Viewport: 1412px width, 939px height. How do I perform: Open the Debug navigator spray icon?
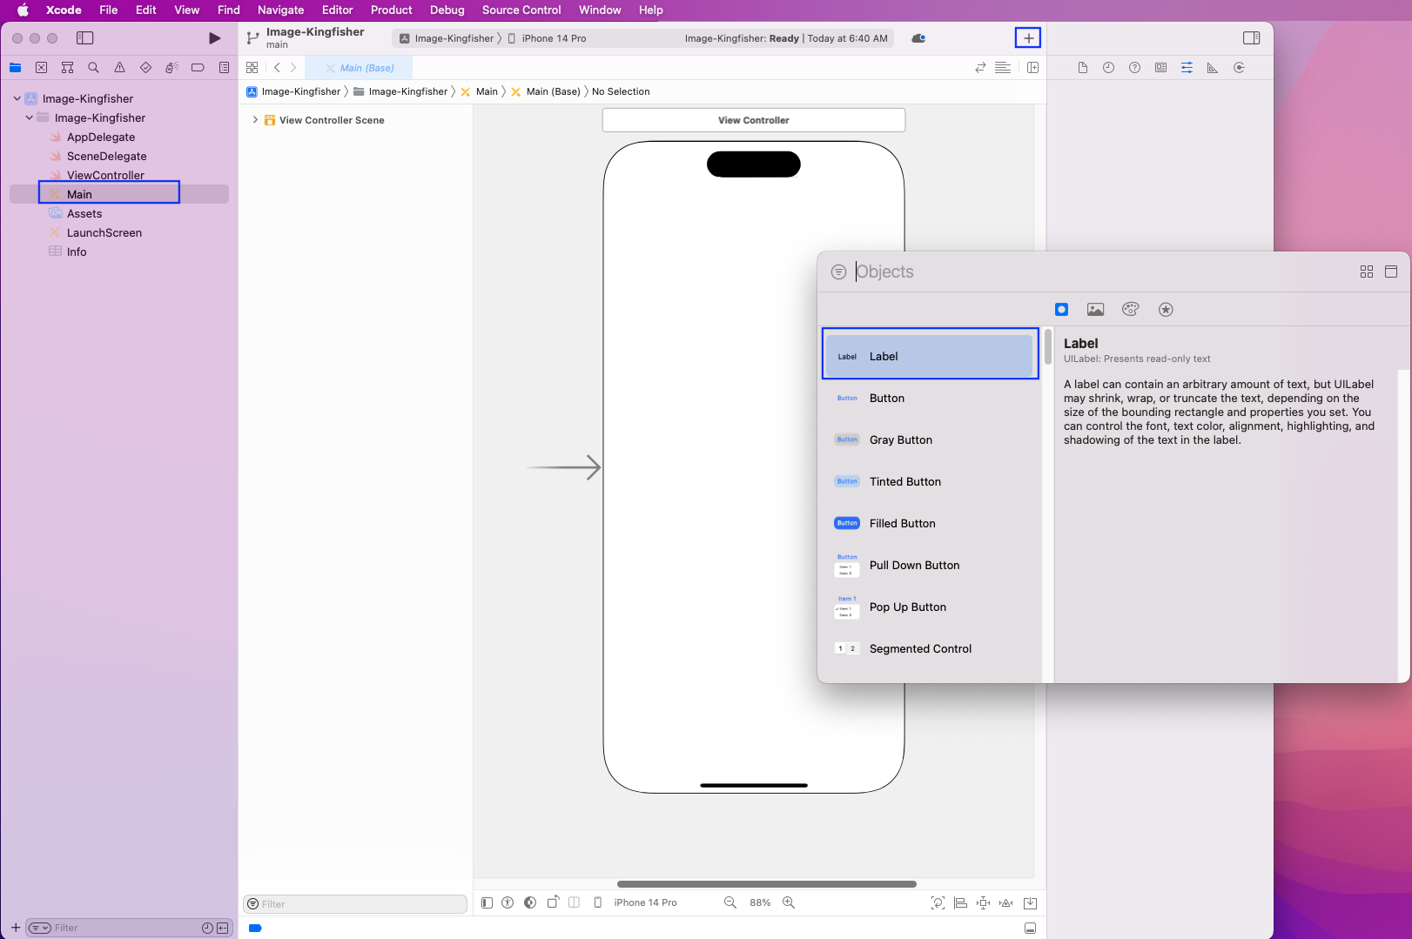click(x=171, y=68)
